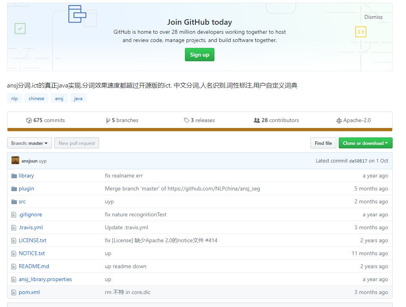Open the src folder link
The image size is (406, 307).
[x=22, y=201]
